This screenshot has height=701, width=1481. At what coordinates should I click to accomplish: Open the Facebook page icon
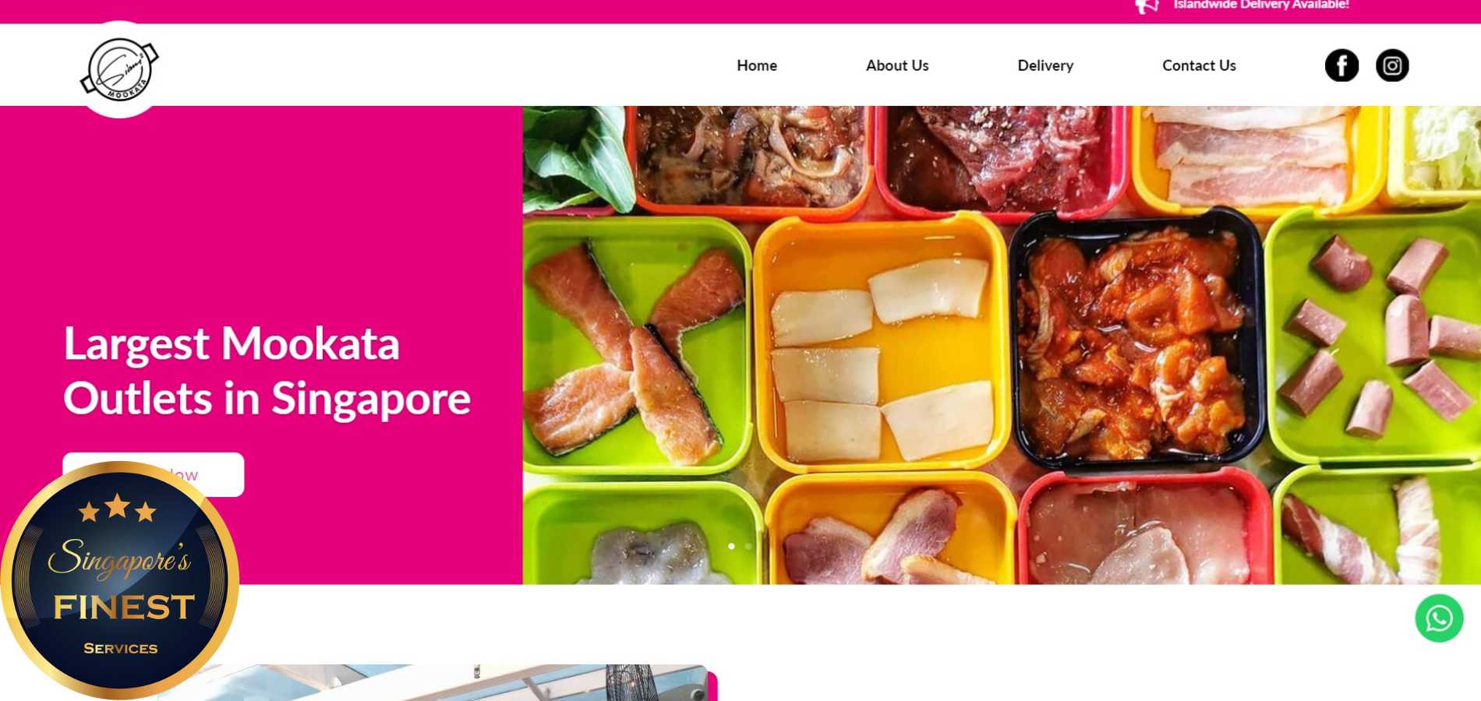[x=1341, y=65]
